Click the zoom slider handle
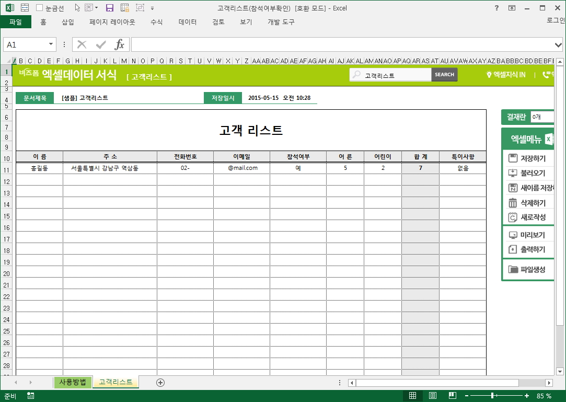Screen dimensions: 566x402 tap(492, 396)
